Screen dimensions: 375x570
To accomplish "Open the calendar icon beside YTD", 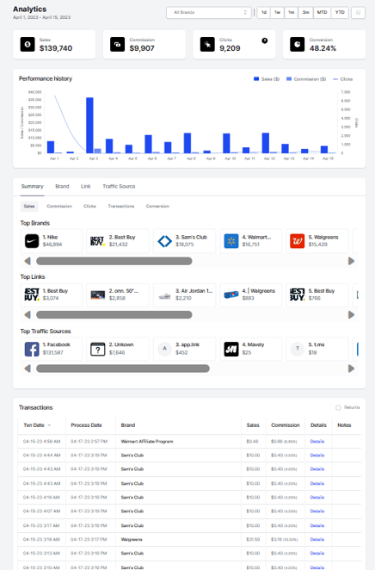I will (358, 12).
